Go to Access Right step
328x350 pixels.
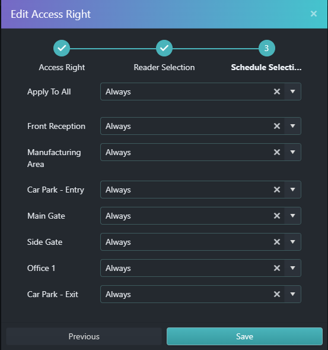(62, 48)
